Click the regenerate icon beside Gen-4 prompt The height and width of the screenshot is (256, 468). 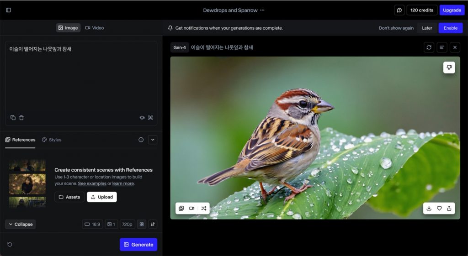(429, 47)
